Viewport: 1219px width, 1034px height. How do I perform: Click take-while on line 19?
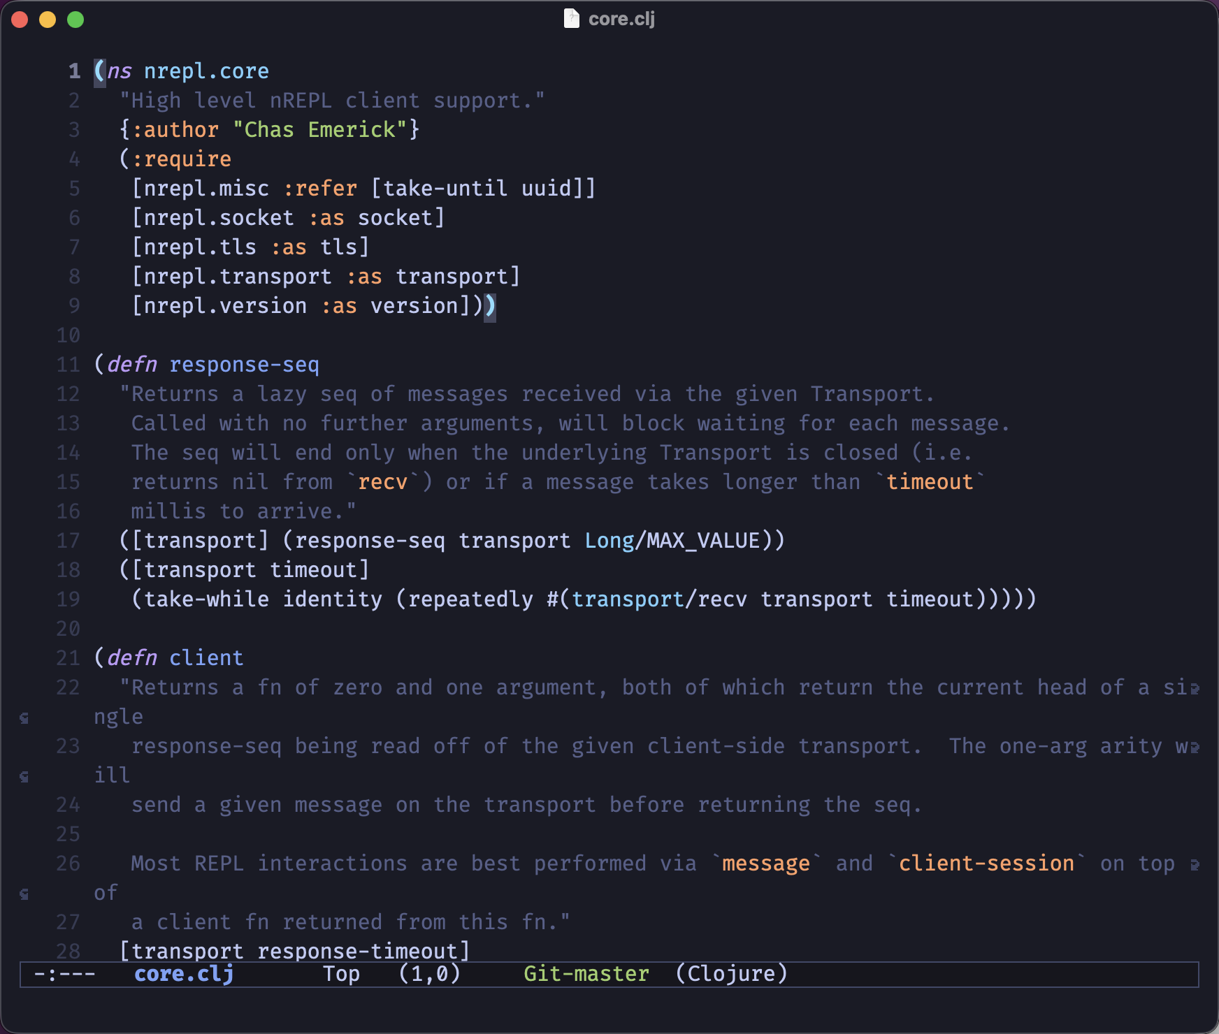pyautogui.click(x=206, y=599)
